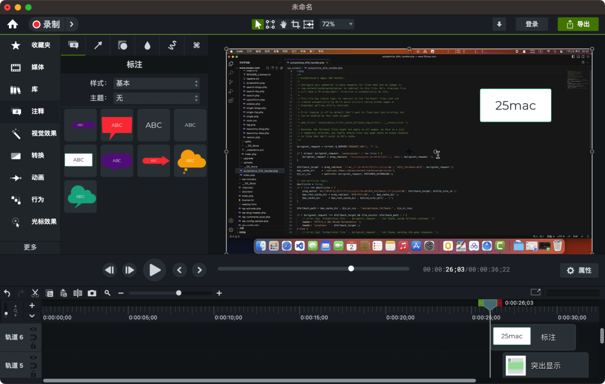The image size is (605, 384).
Task: Undo the last timeline edit
Action: pos(7,293)
